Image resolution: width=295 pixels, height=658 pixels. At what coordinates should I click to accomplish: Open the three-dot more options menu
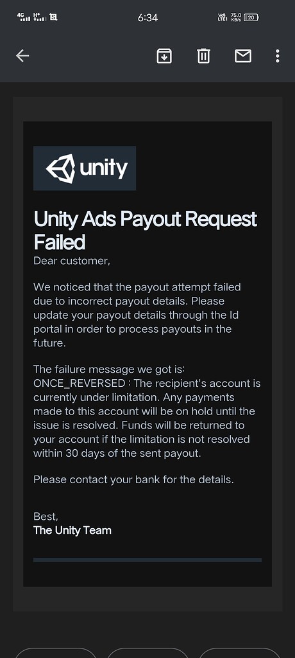(x=278, y=56)
